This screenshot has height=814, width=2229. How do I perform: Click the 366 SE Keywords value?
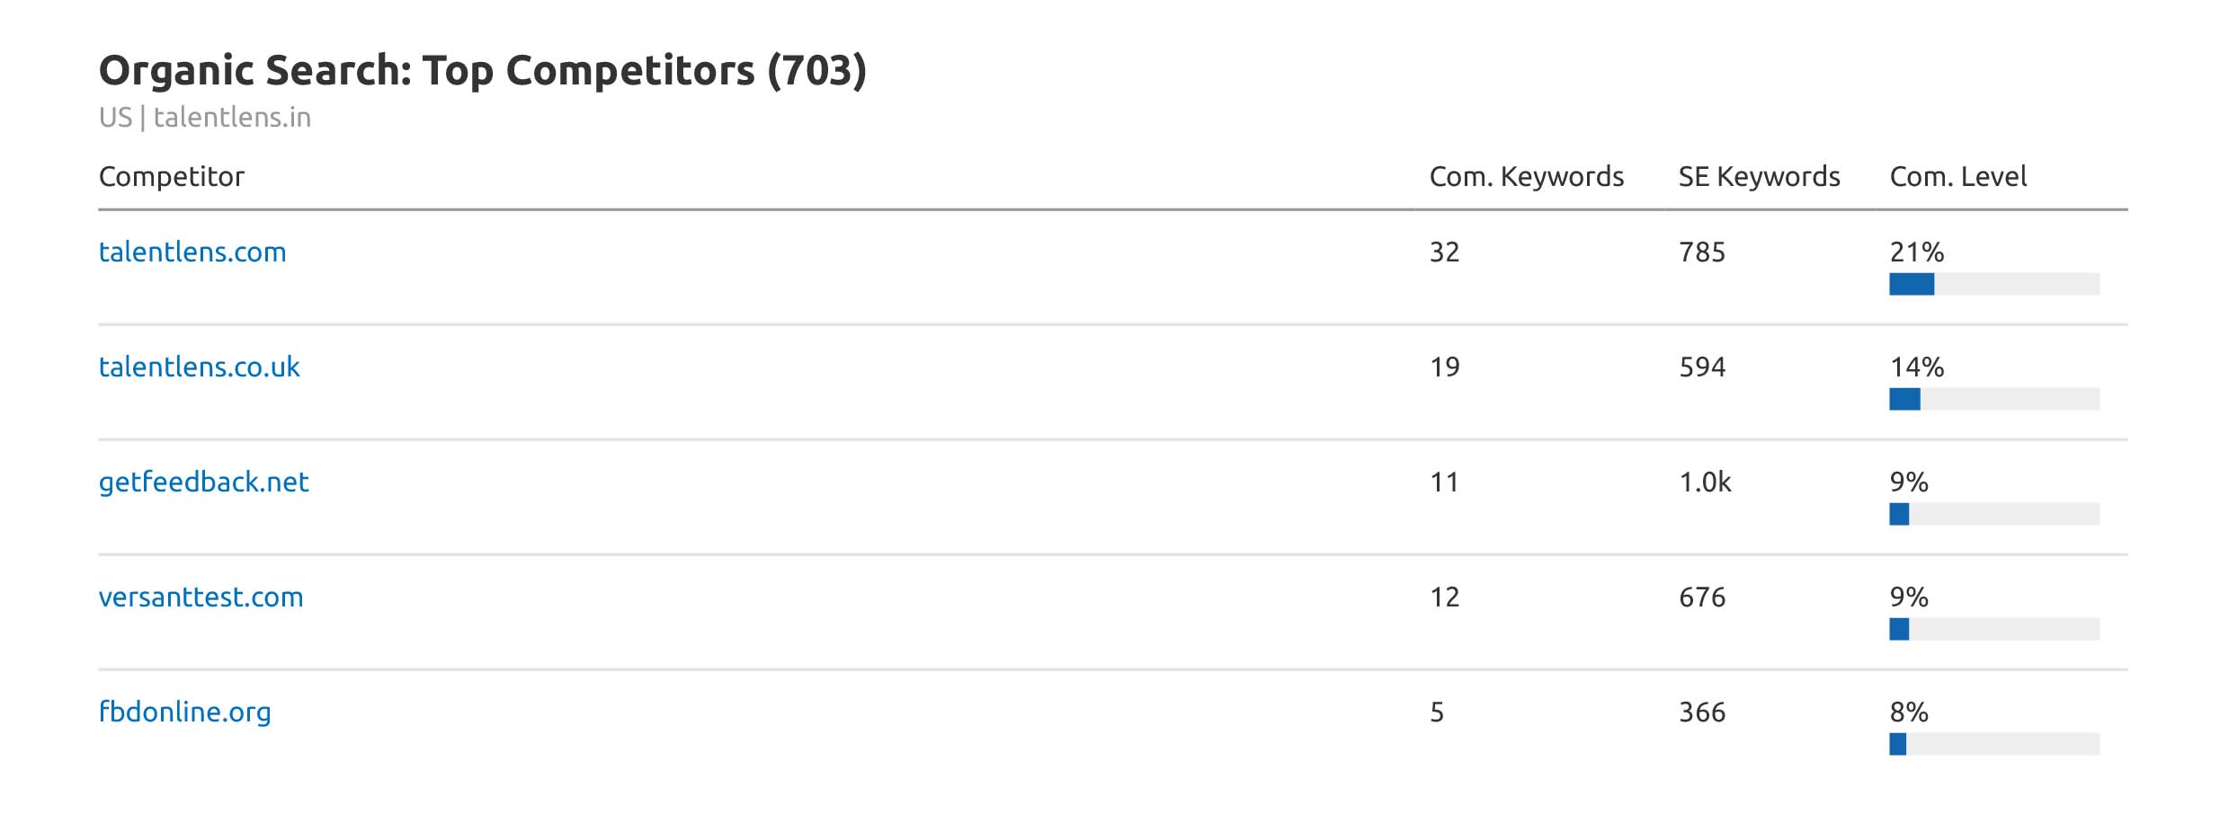1702,712
